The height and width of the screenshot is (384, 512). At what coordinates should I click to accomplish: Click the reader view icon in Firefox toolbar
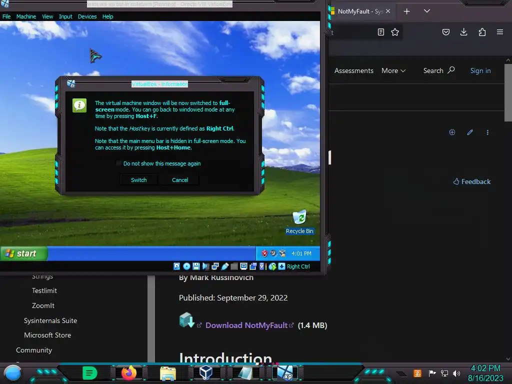tap(380, 32)
